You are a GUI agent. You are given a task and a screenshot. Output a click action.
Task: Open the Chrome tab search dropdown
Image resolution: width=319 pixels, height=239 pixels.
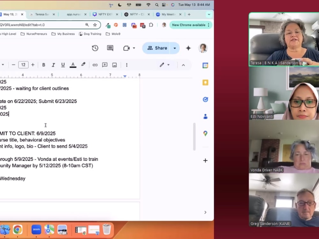coord(209,14)
